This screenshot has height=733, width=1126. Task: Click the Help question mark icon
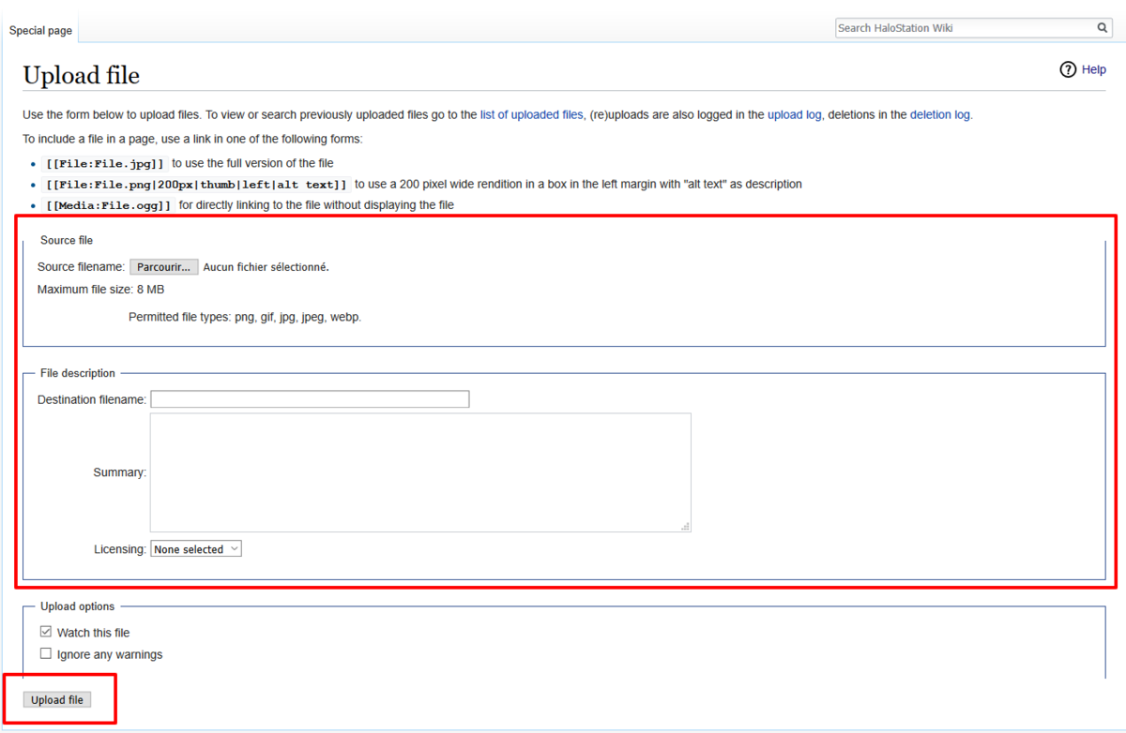[x=1068, y=69]
